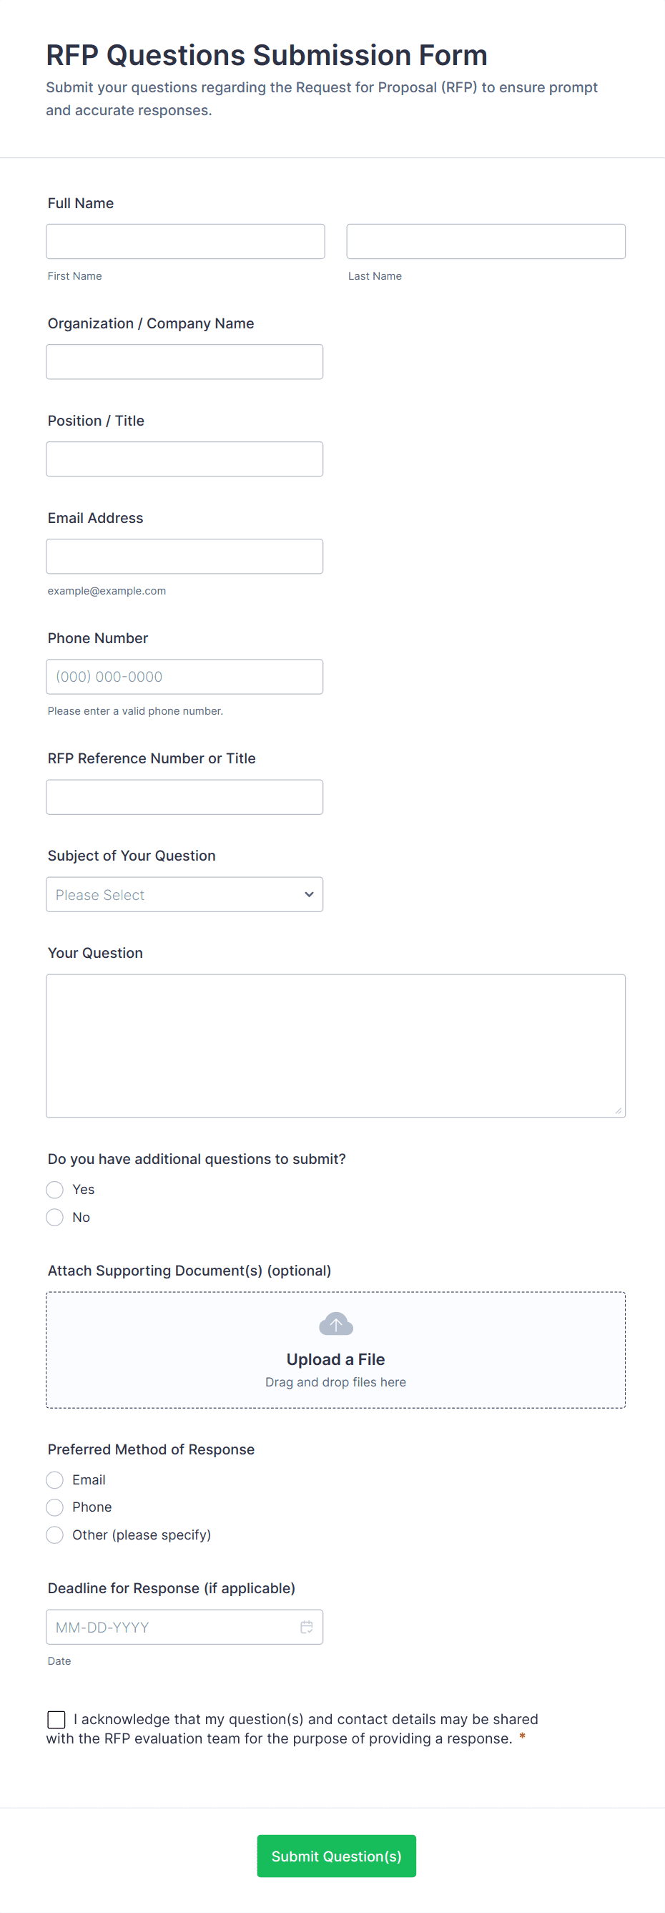The width and height of the screenshot is (665, 1913).
Task: Select No for additional questions
Action: coord(55,1217)
